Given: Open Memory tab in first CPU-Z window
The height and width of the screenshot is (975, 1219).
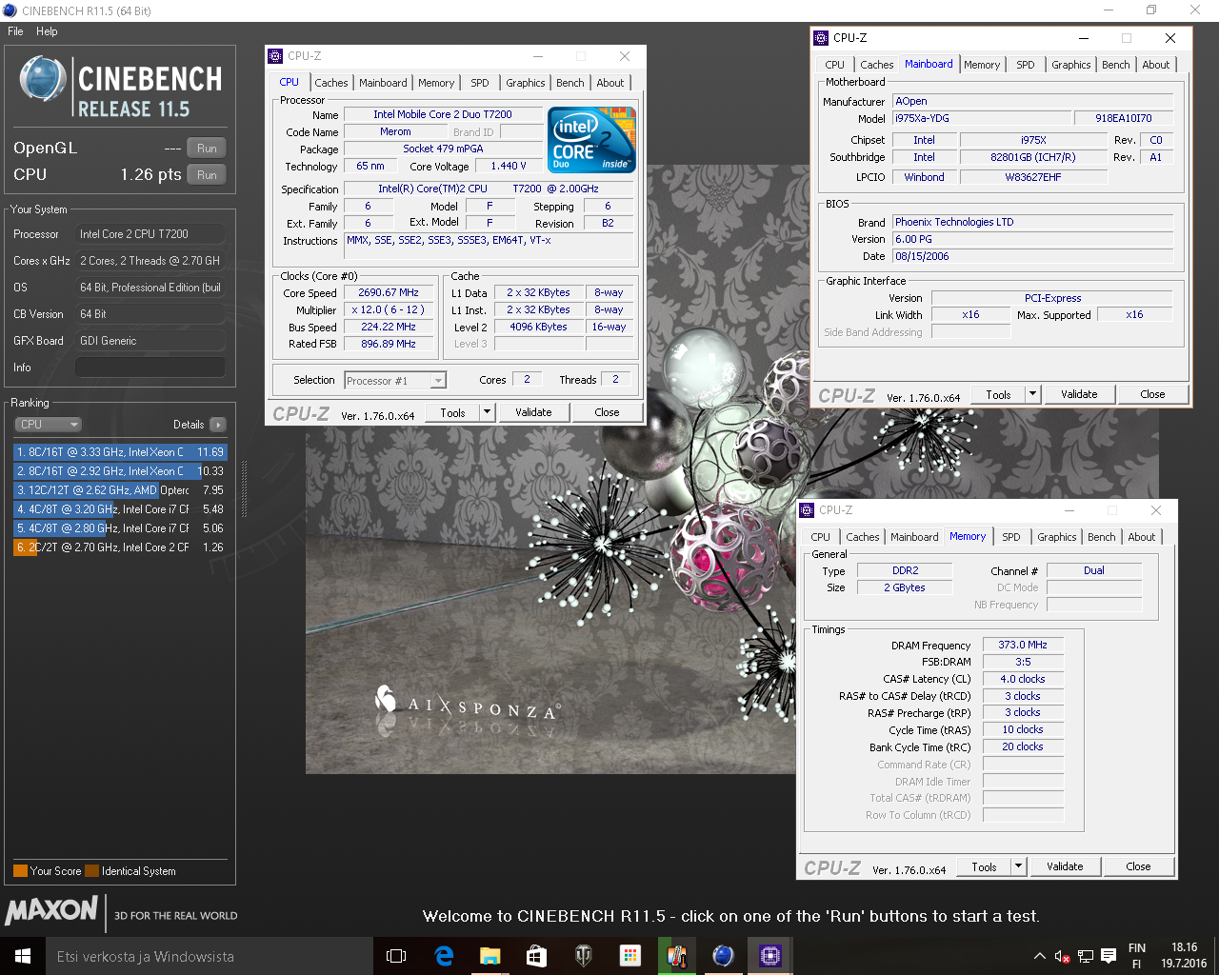Looking at the screenshot, I should [436, 83].
